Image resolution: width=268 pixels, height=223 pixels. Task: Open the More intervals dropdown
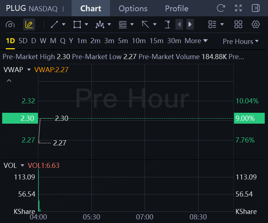tap(196, 41)
